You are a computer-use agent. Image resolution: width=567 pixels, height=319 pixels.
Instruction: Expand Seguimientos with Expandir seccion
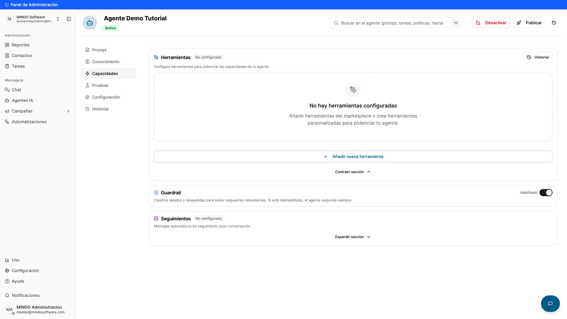tap(353, 237)
